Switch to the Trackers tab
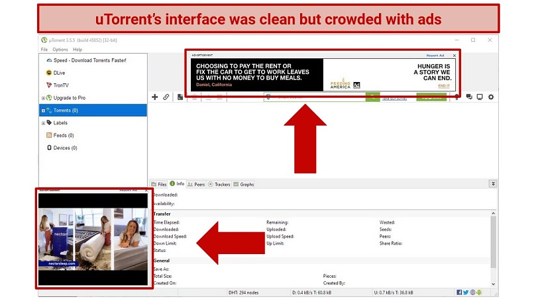534x299 pixels. click(x=219, y=184)
